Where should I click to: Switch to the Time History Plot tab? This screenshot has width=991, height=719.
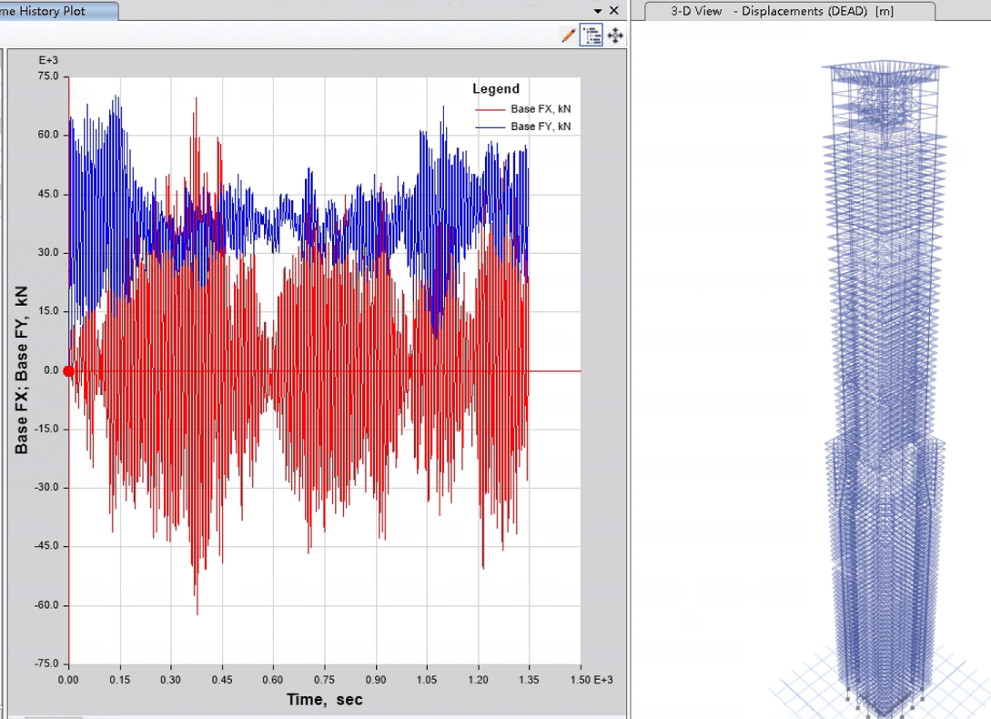click(57, 11)
